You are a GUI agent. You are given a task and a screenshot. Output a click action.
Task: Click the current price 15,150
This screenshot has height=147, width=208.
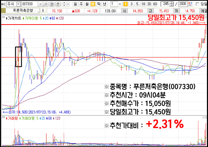(x=57, y=11)
